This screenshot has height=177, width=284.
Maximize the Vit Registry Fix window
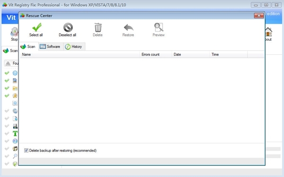coord(266,5)
